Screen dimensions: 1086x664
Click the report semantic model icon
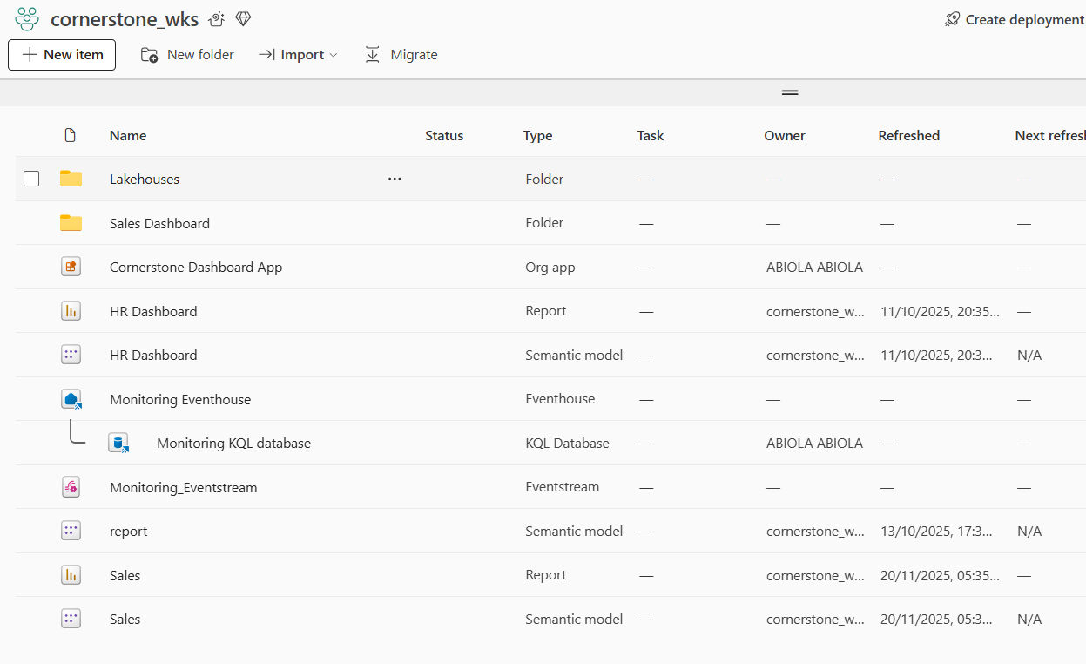click(71, 531)
